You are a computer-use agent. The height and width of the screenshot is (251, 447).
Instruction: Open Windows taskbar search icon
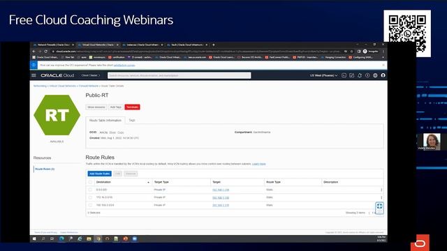(43, 238)
